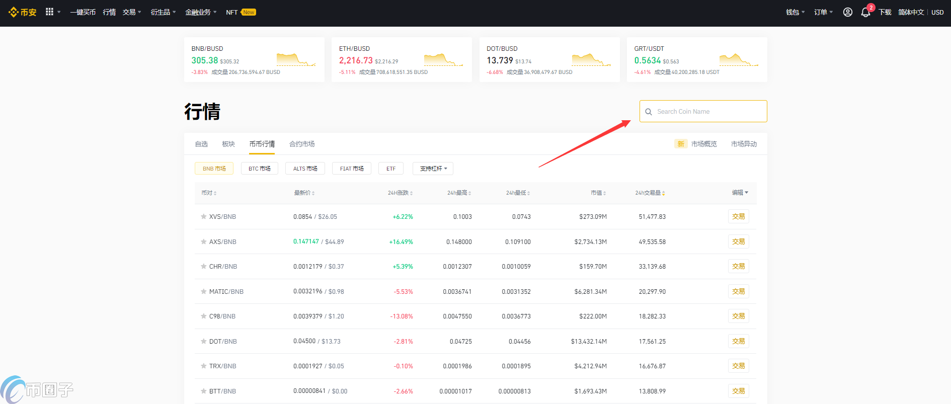Open the 支持杠杆 filter dropdown
Viewport: 951px width, 404px height.
(x=433, y=169)
